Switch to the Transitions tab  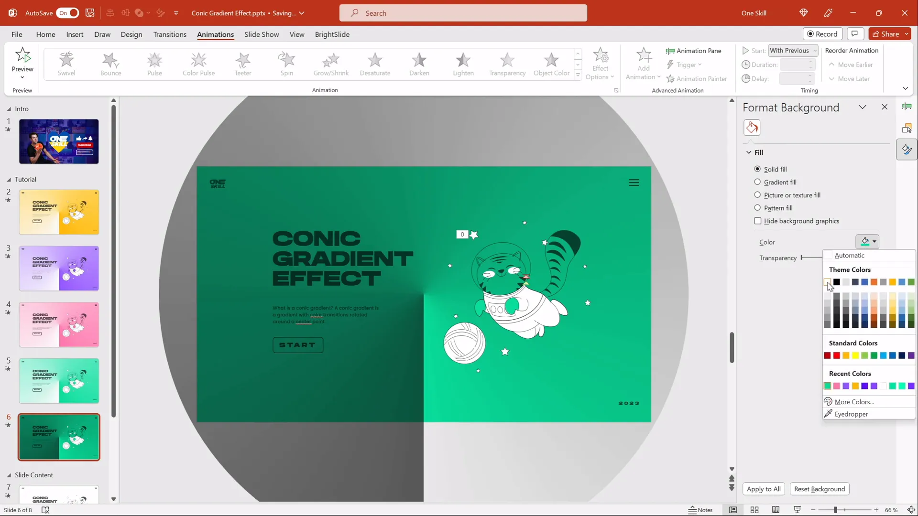pos(170,34)
